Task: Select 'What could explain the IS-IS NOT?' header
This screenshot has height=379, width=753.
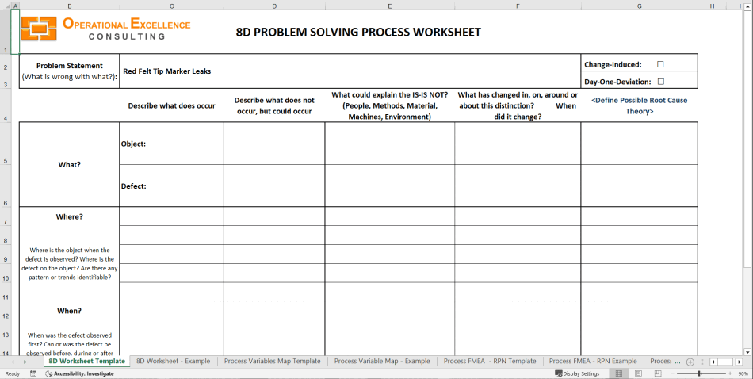Action: point(389,105)
